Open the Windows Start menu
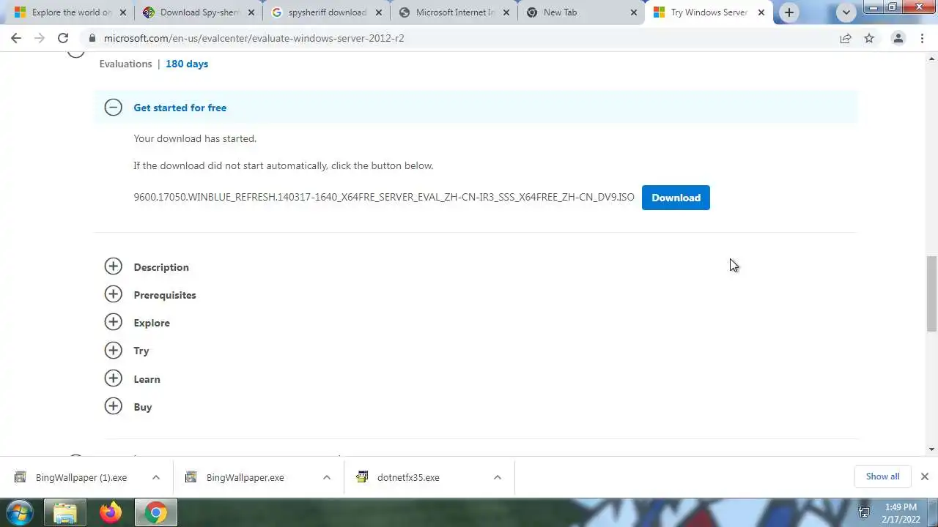938x527 pixels. point(20,512)
